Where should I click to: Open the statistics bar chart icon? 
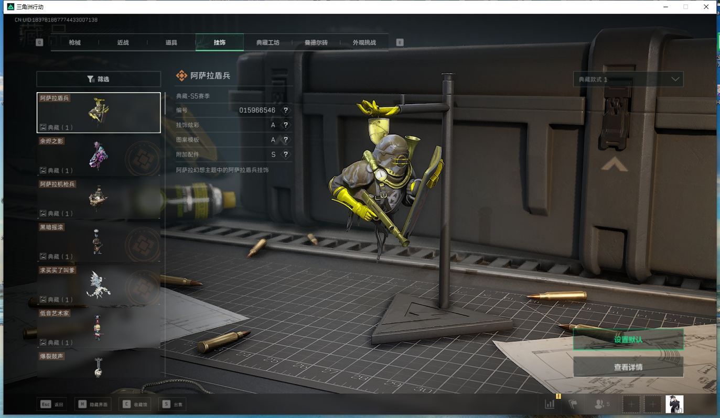click(x=550, y=404)
